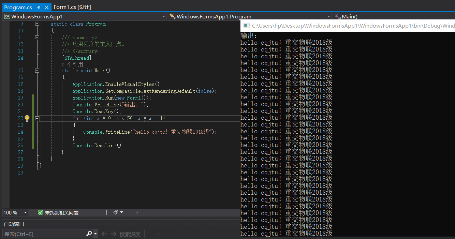Screen dimensions: 455x239
Task: Click on Console.ReadLine(); line
Action: tap(98, 146)
